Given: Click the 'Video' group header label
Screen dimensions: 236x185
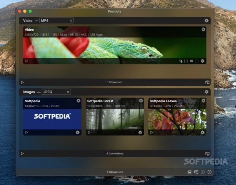Looking at the screenshot, I should [28, 21].
